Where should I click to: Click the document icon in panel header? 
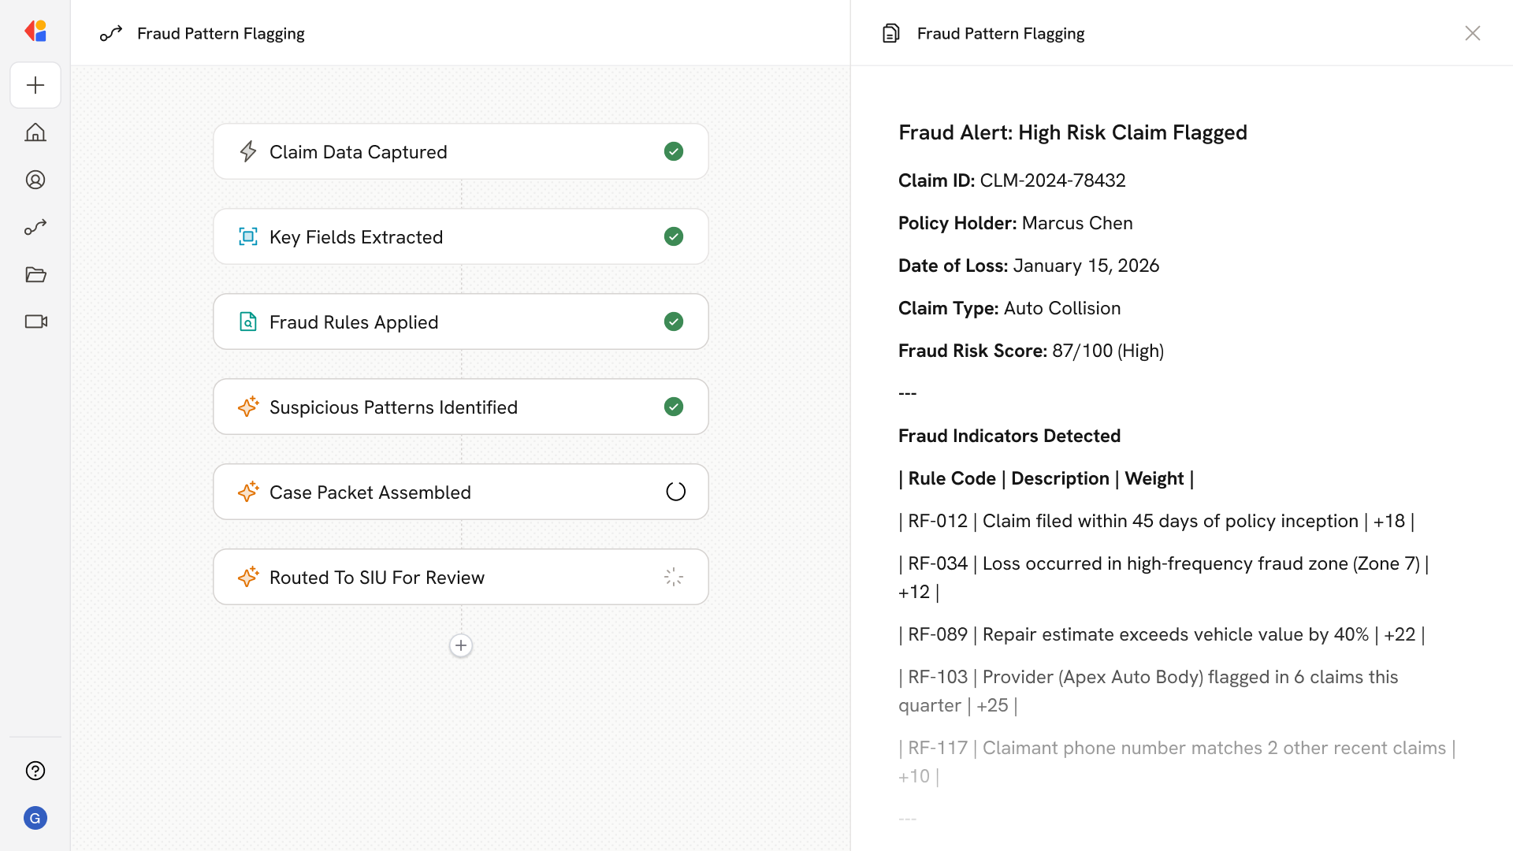[x=890, y=33]
